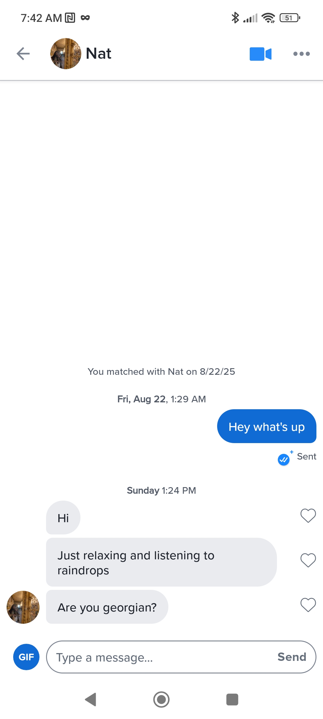Viewport: 323px width, 719px height.
Task: Tap the read-receipt checkmark icon near Sent
Action: [284, 459]
